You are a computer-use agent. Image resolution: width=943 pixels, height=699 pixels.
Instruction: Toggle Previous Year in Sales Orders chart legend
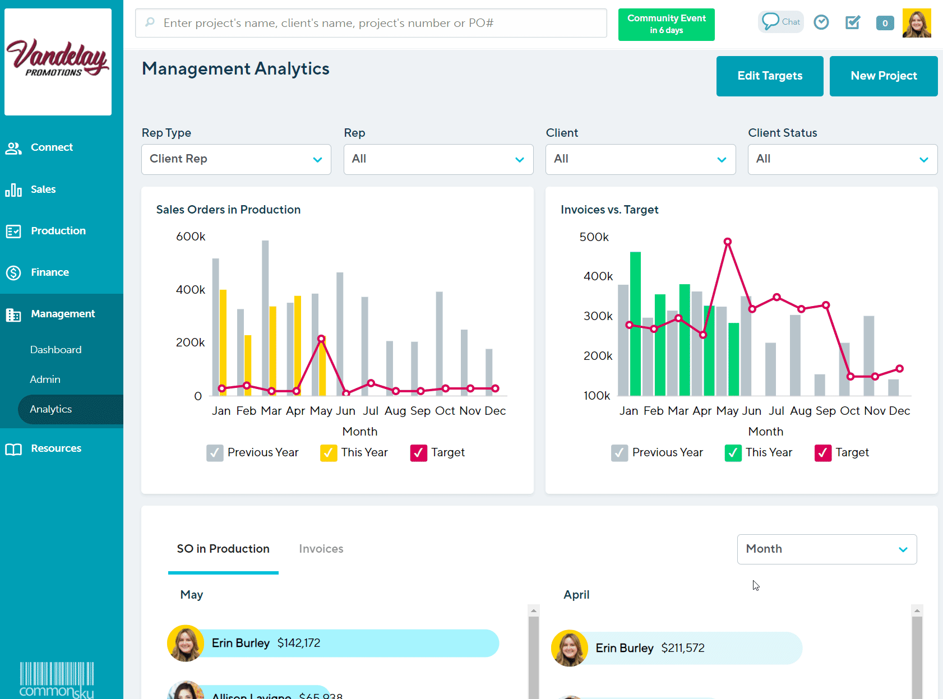(215, 452)
